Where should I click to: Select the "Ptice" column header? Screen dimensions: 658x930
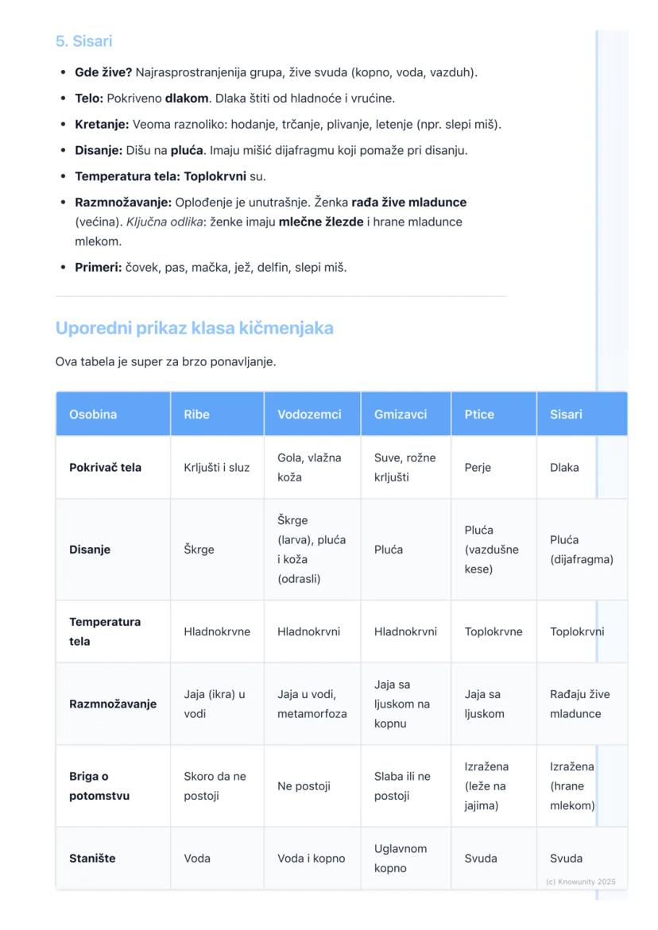(x=479, y=414)
